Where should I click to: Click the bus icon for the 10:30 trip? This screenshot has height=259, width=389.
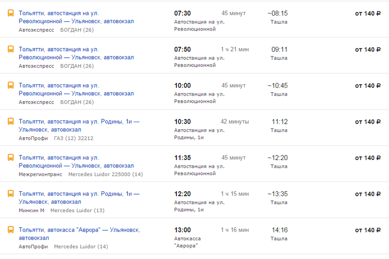tap(10, 122)
